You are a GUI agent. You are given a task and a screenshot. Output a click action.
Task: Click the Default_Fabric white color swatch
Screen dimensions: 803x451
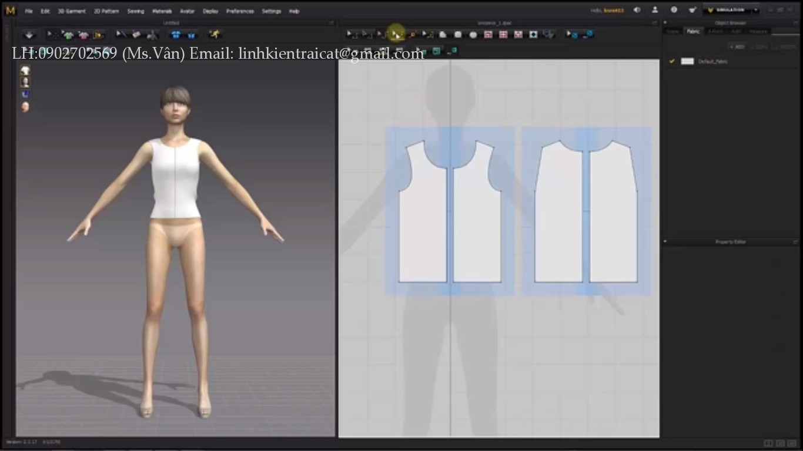point(687,61)
